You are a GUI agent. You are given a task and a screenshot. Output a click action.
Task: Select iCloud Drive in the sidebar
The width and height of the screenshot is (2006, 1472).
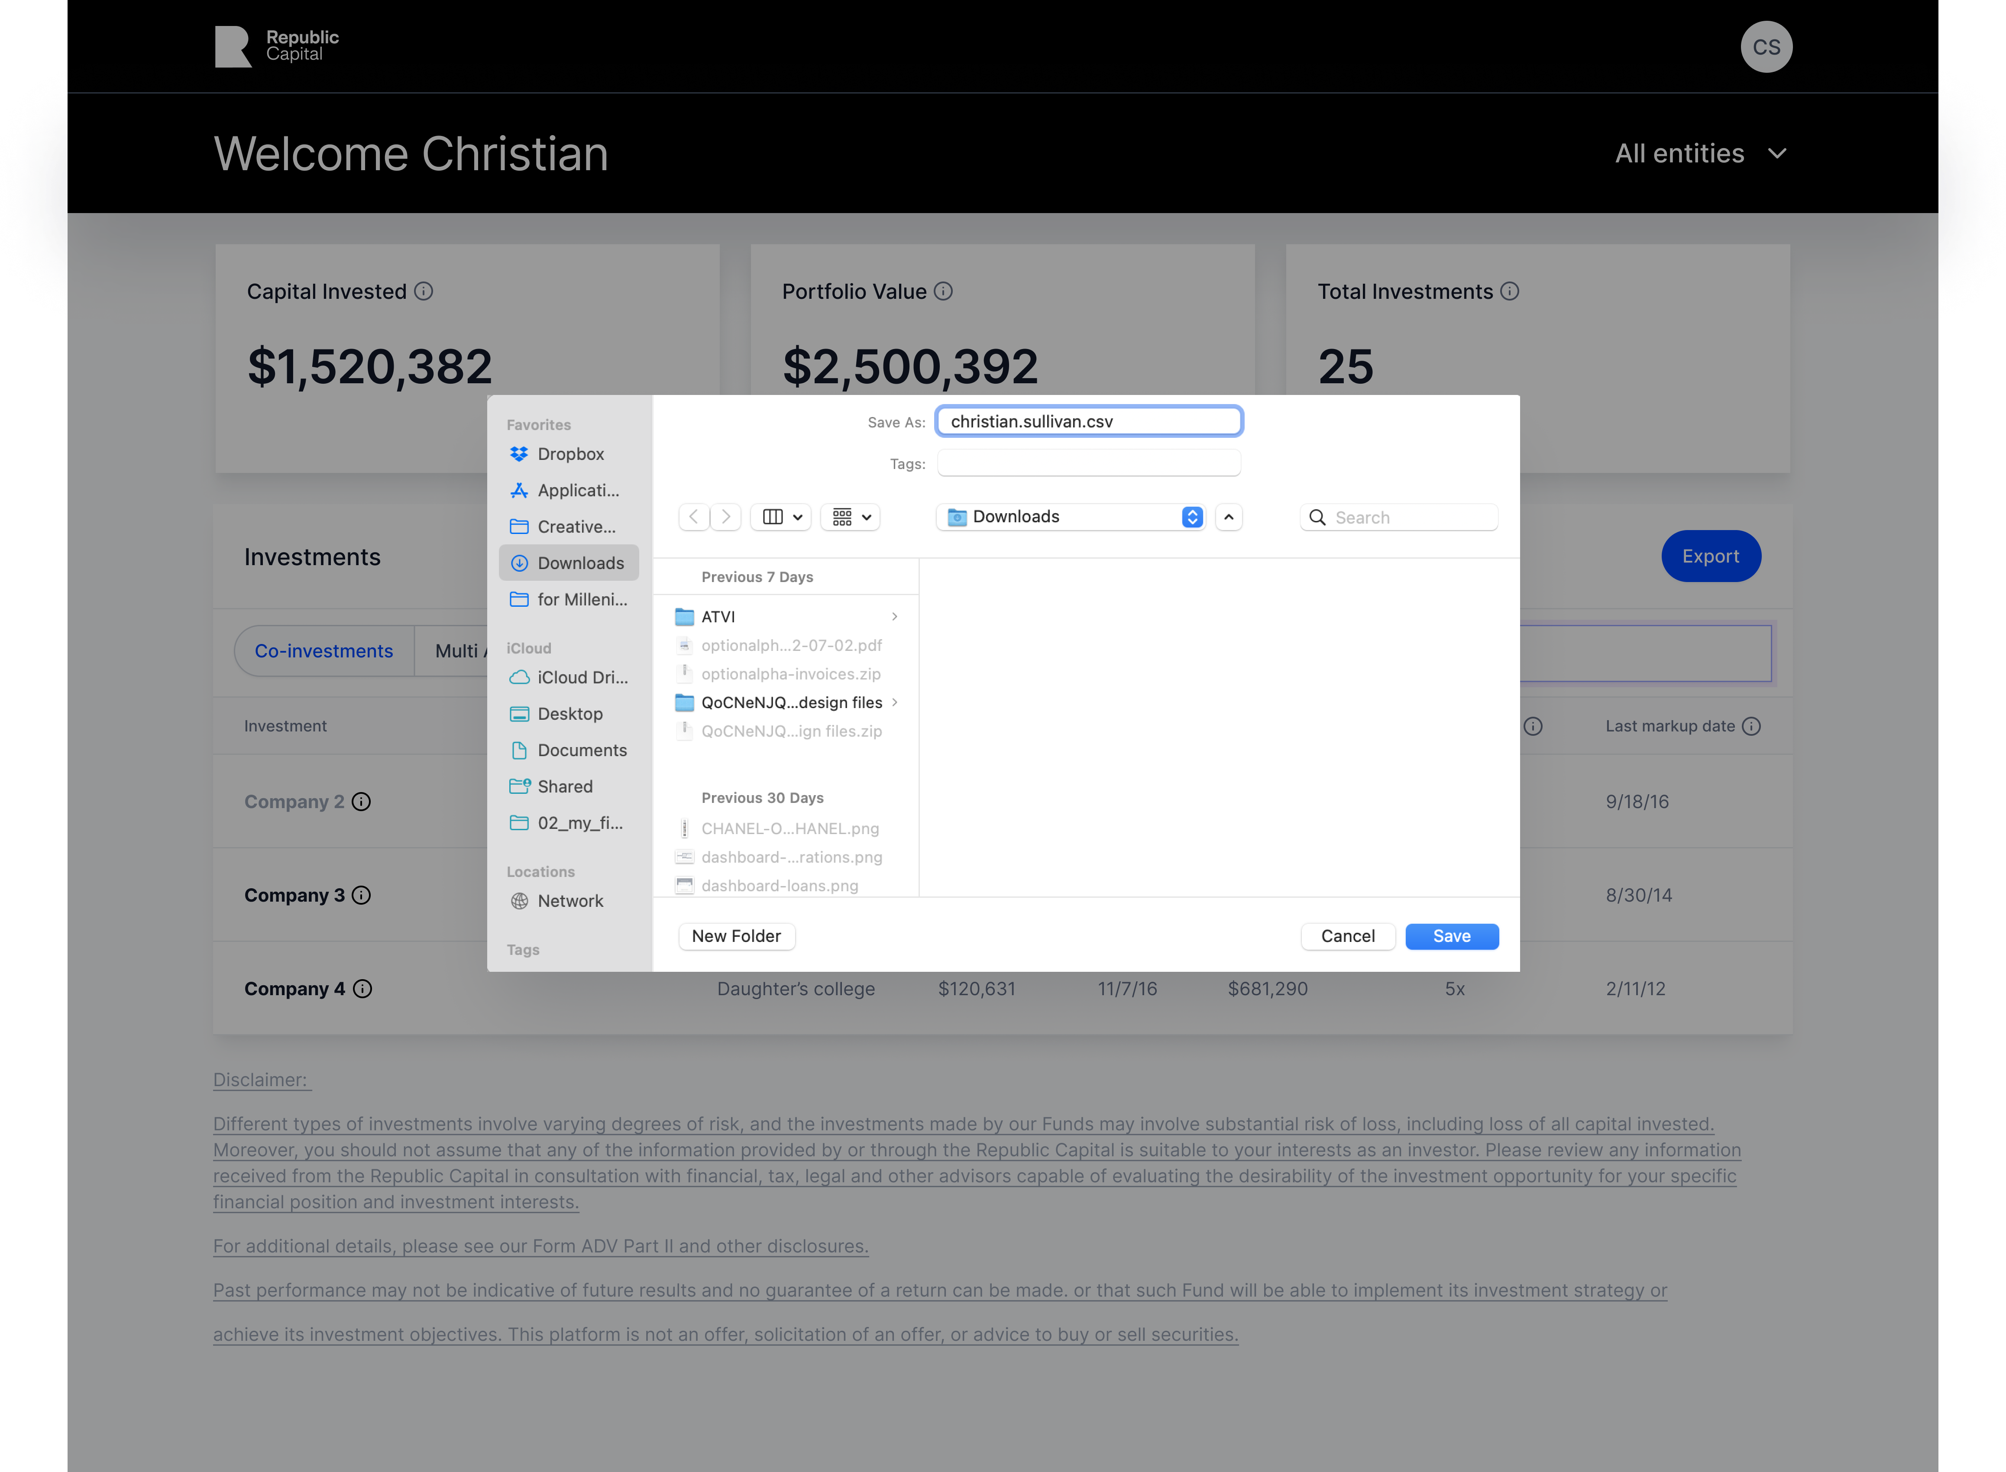581,678
